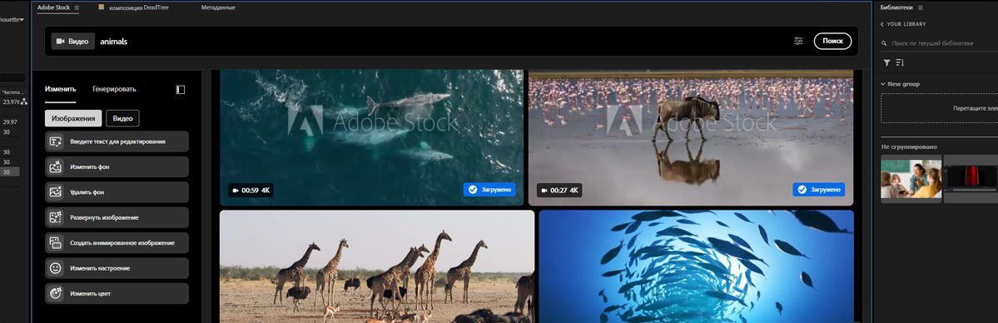
Task: Switch to the Adobe Stock tab
Action: tap(53, 7)
